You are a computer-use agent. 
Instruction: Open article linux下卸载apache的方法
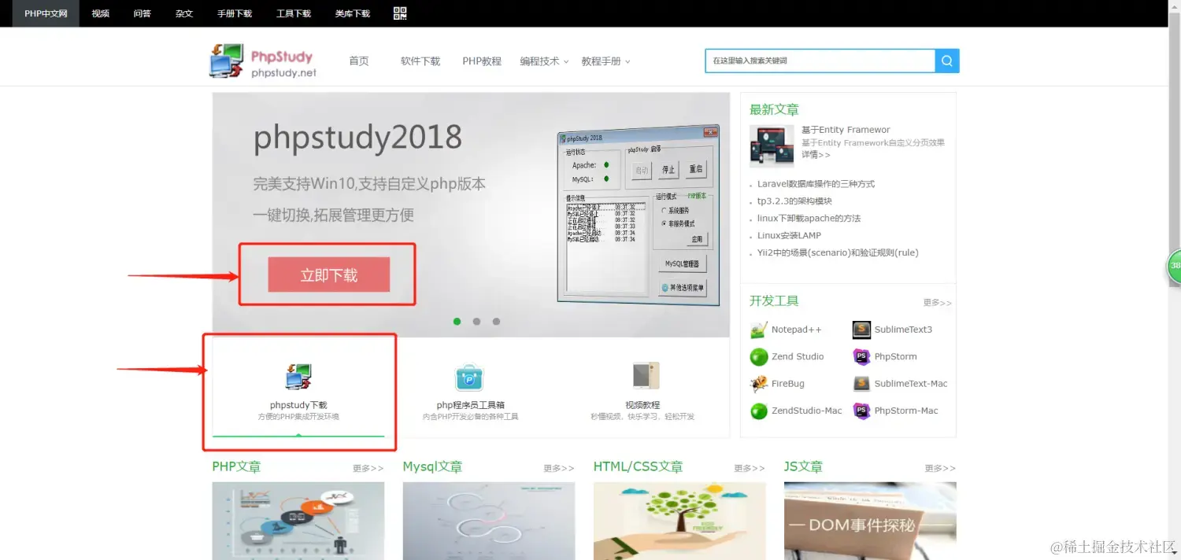coord(809,219)
